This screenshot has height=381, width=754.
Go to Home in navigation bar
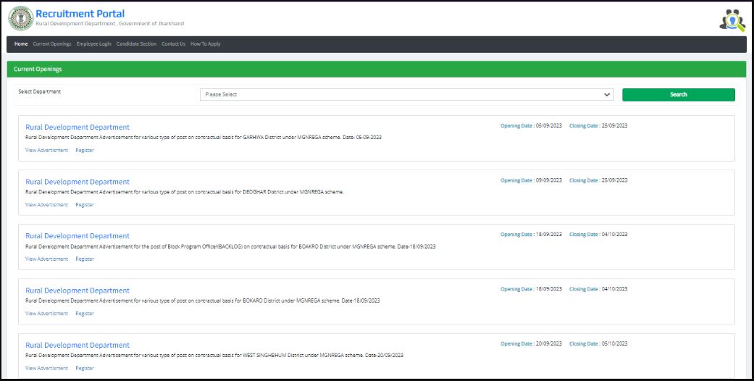coord(21,44)
